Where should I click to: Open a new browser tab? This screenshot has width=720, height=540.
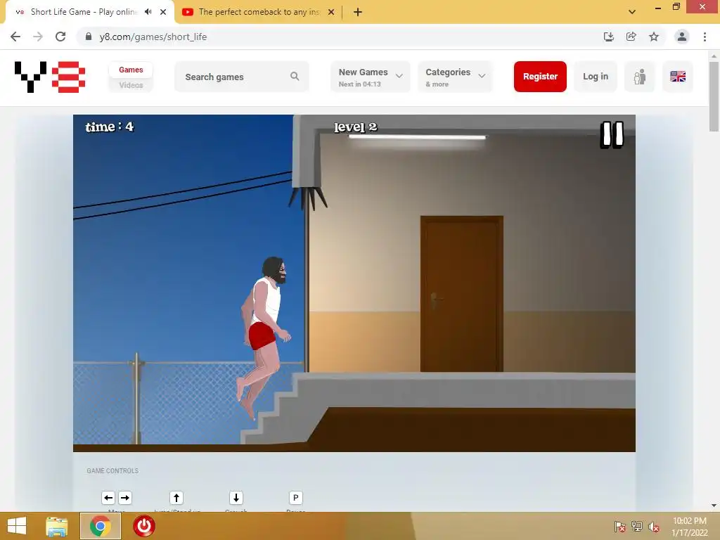[358, 12]
